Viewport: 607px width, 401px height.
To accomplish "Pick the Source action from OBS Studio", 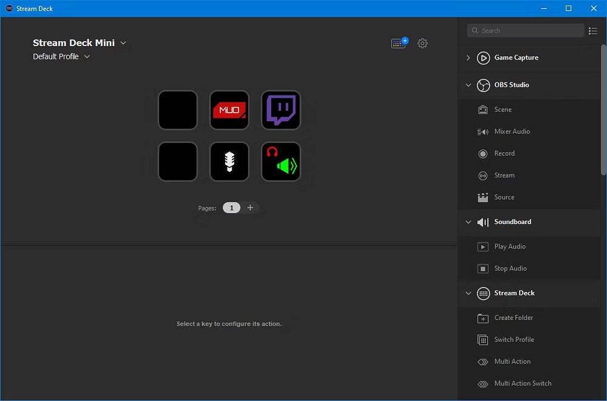I will click(504, 197).
